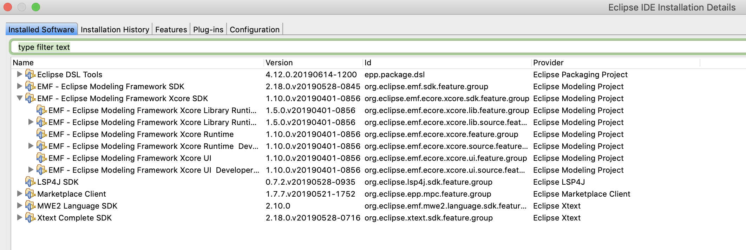Viewport: 746px width, 250px height.
Task: Expand the Xtext Complete SDK node
Action: (x=20, y=217)
